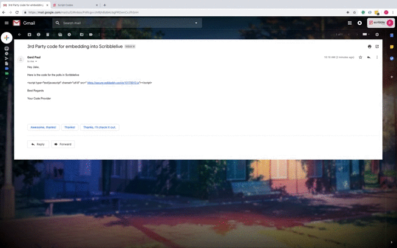Viewport: 397px width, 248px height.
Task: Open the green extension icon in Chrome
Action: coord(363,12)
